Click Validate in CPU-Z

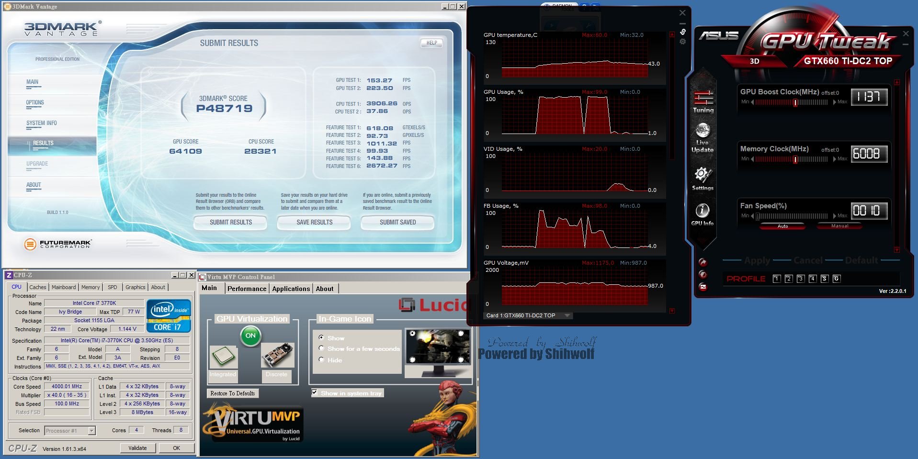[137, 448]
